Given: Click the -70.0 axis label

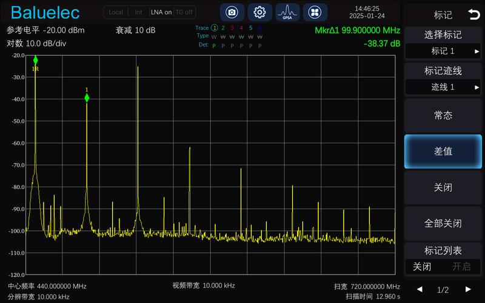Looking at the screenshot, I should pos(18,165).
